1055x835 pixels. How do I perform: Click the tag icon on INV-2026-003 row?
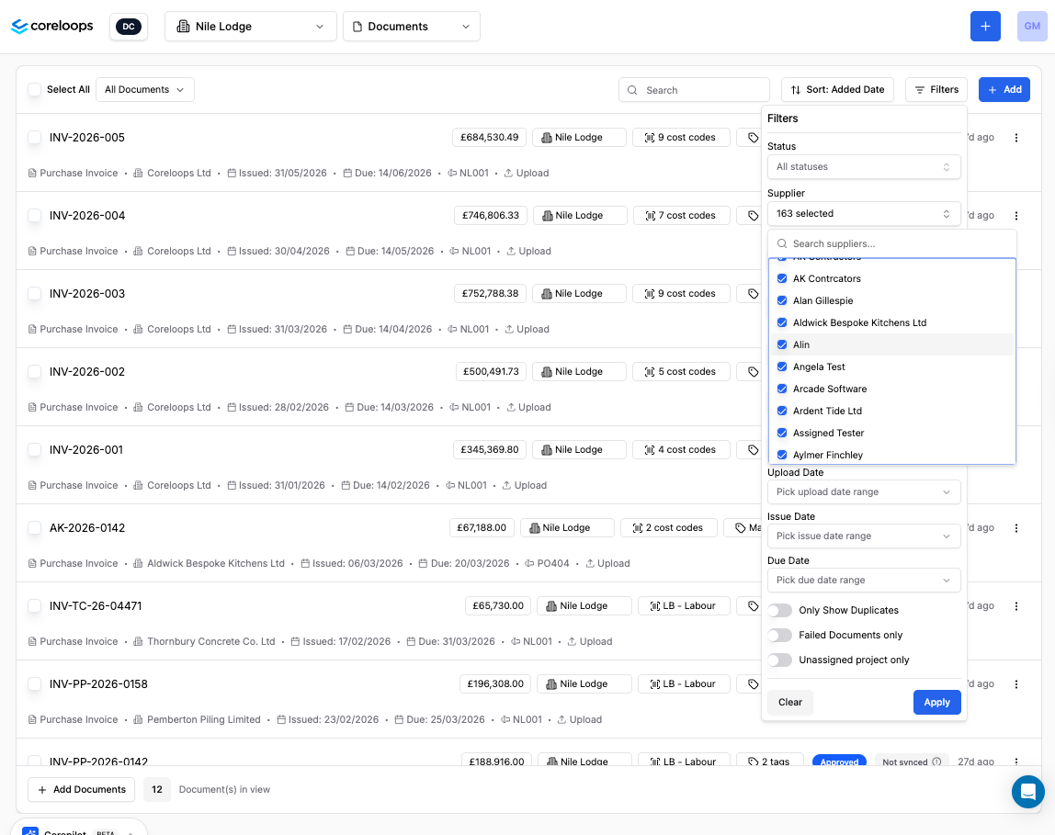[753, 293]
